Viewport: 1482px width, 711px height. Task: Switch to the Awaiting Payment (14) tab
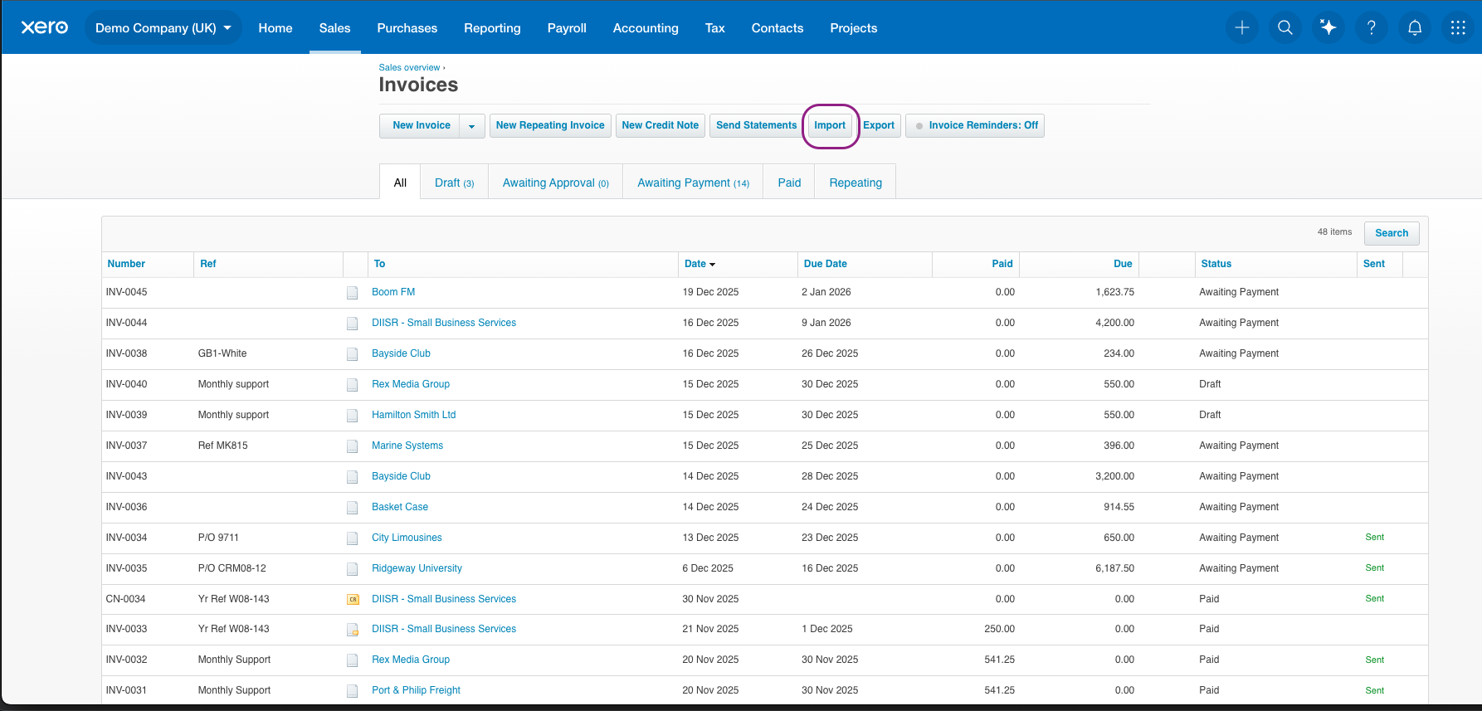tap(694, 183)
